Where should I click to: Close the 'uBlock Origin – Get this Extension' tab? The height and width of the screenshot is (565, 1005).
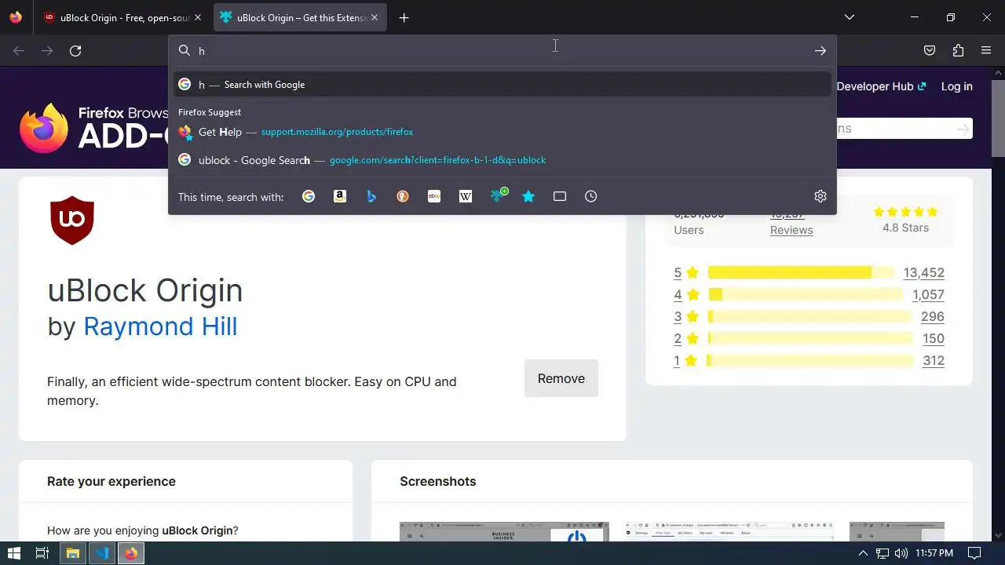pos(375,17)
